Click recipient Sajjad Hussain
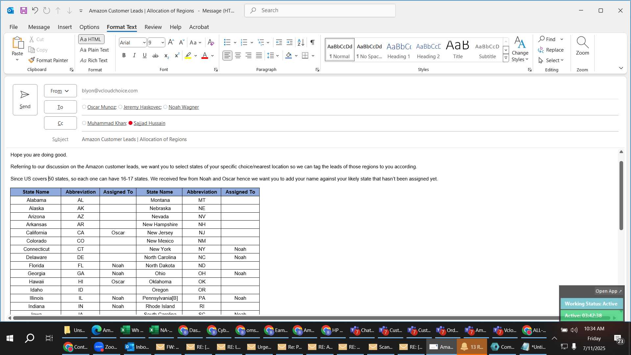This screenshot has height=355, width=631. pos(150,123)
